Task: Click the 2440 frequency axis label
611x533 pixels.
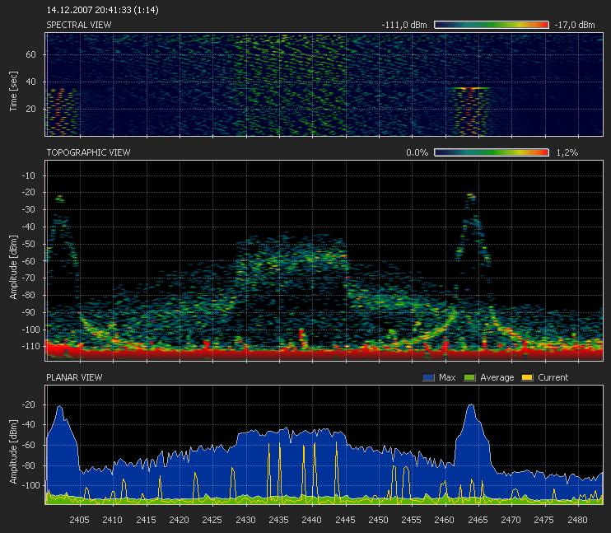Action: [312, 520]
